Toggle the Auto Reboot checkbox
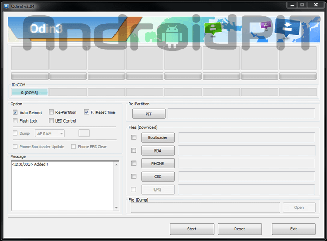This screenshot has height=241, width=327. tap(15, 113)
